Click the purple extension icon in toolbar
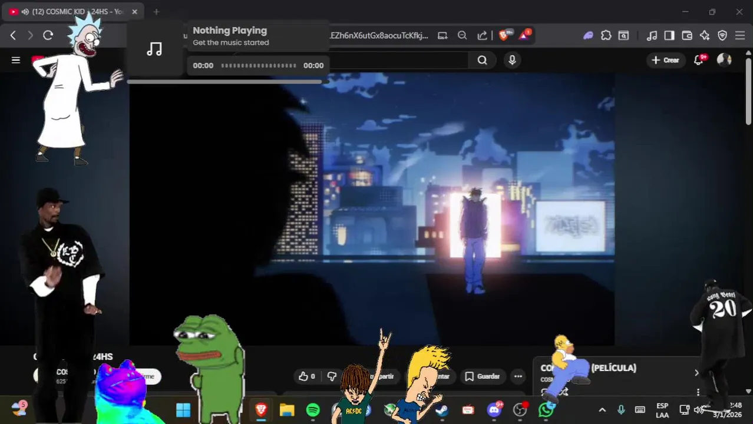753x424 pixels. pyautogui.click(x=588, y=35)
